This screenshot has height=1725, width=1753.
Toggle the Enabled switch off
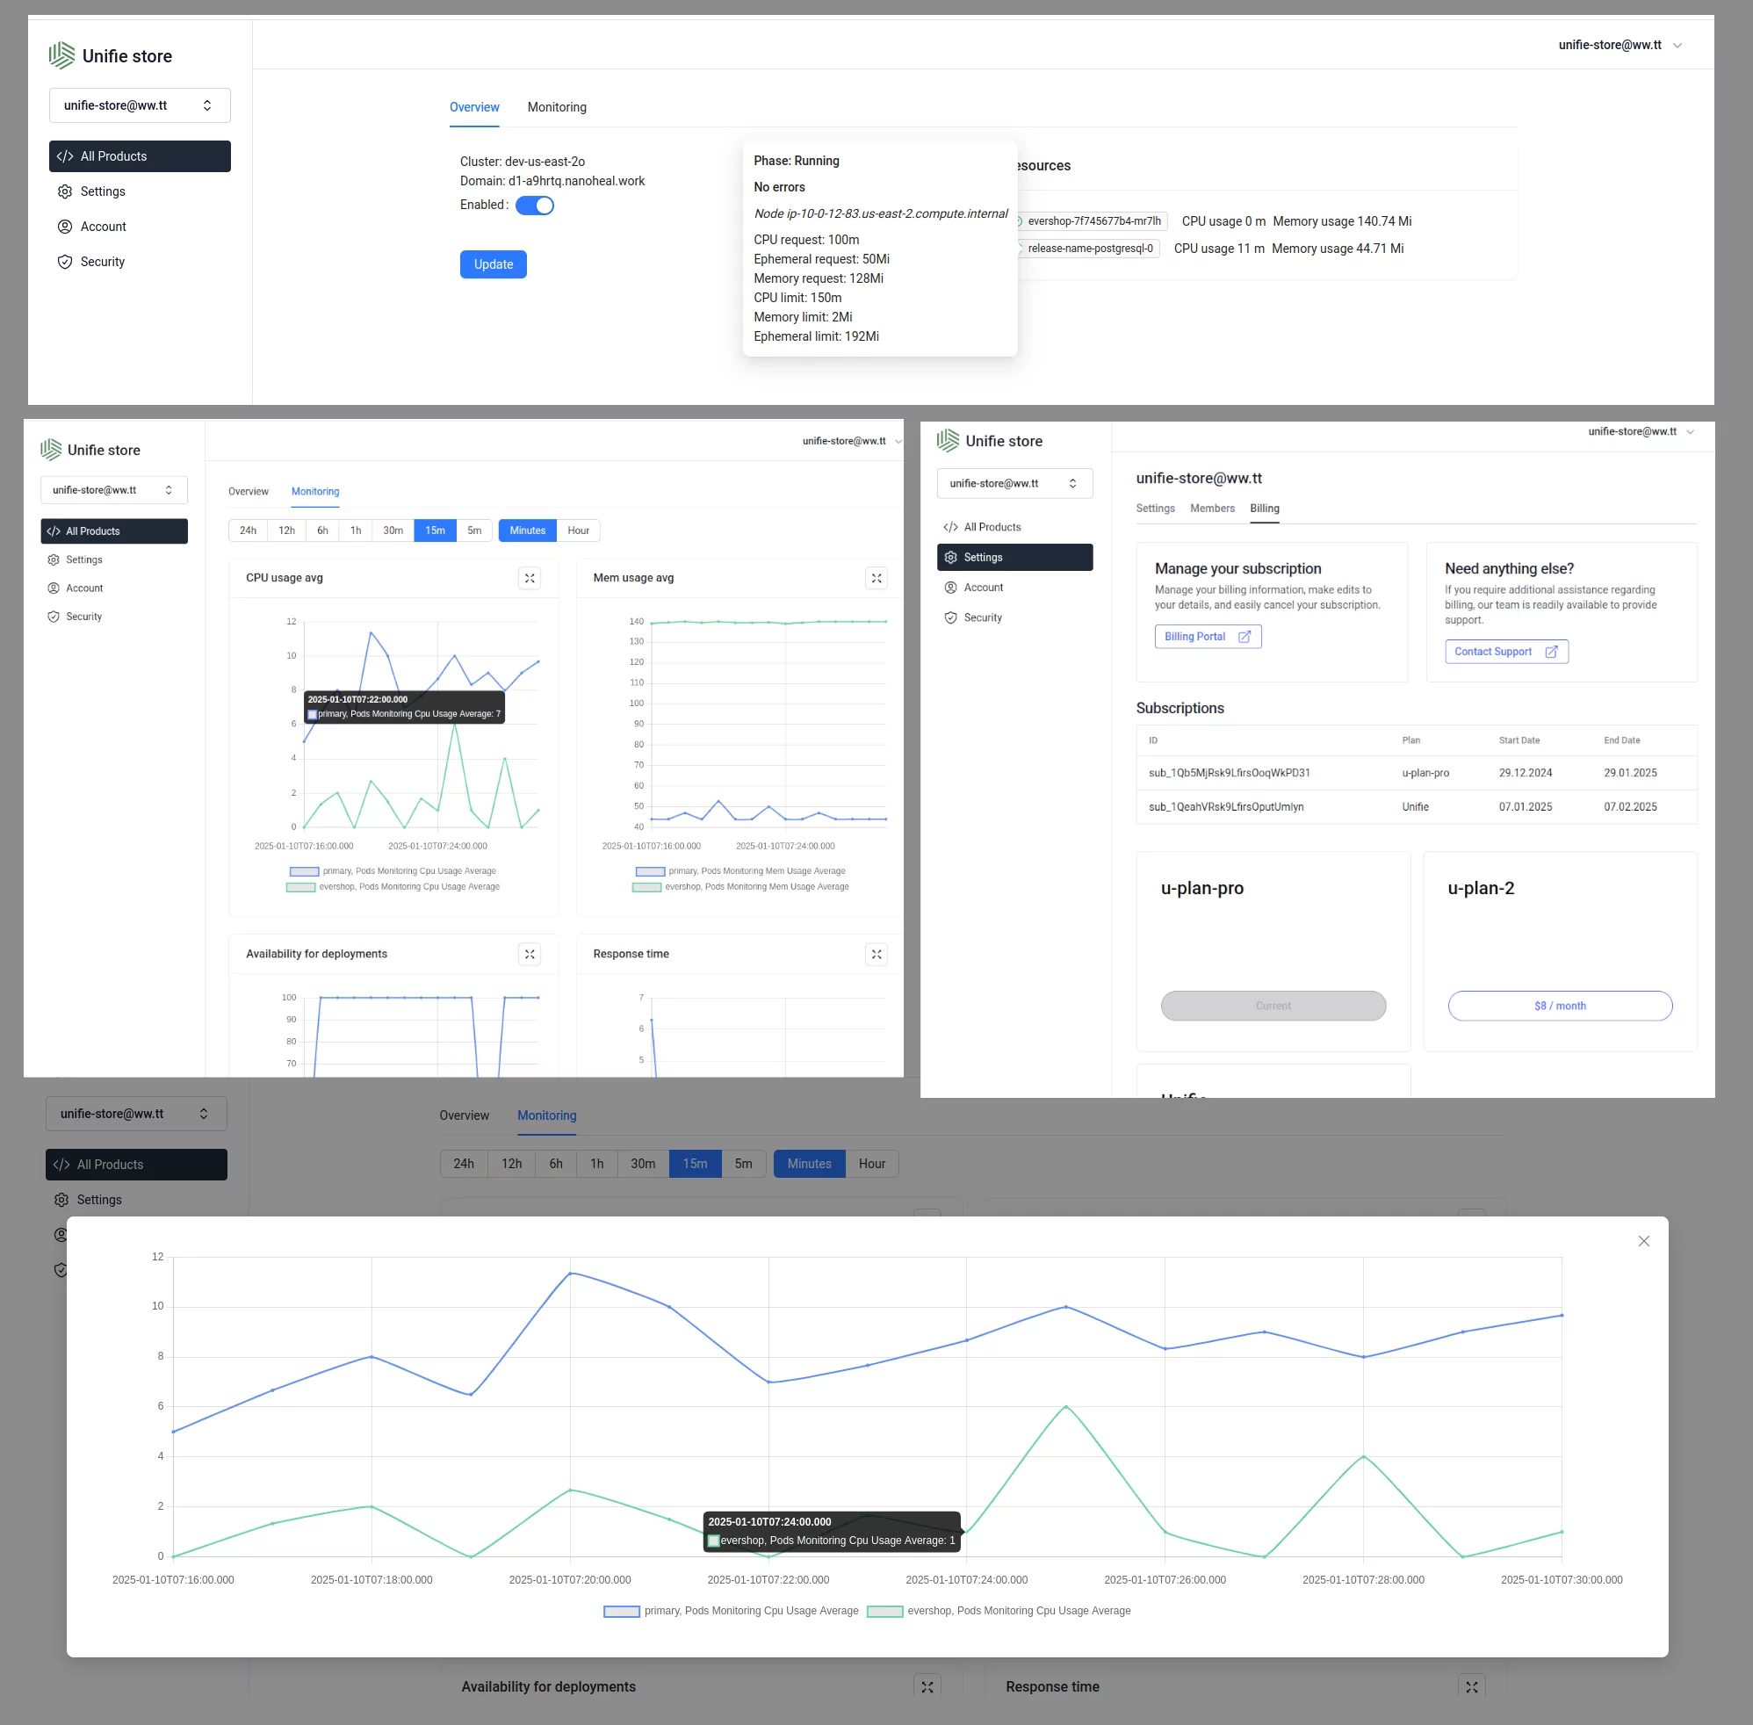pos(535,206)
